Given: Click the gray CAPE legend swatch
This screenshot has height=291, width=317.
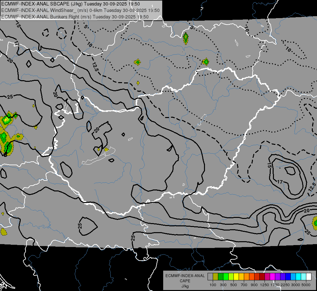Looking at the screenshot, I should pos(210,277).
